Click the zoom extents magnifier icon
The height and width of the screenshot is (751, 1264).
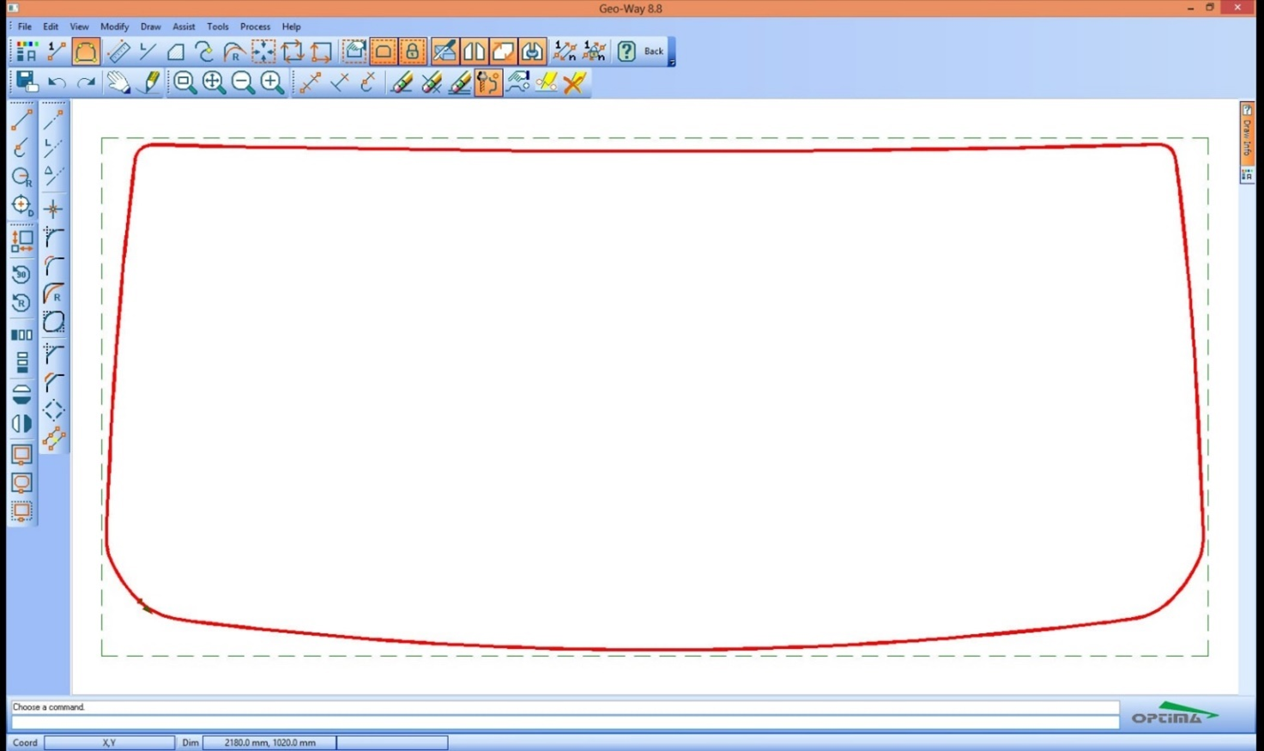[x=214, y=82]
